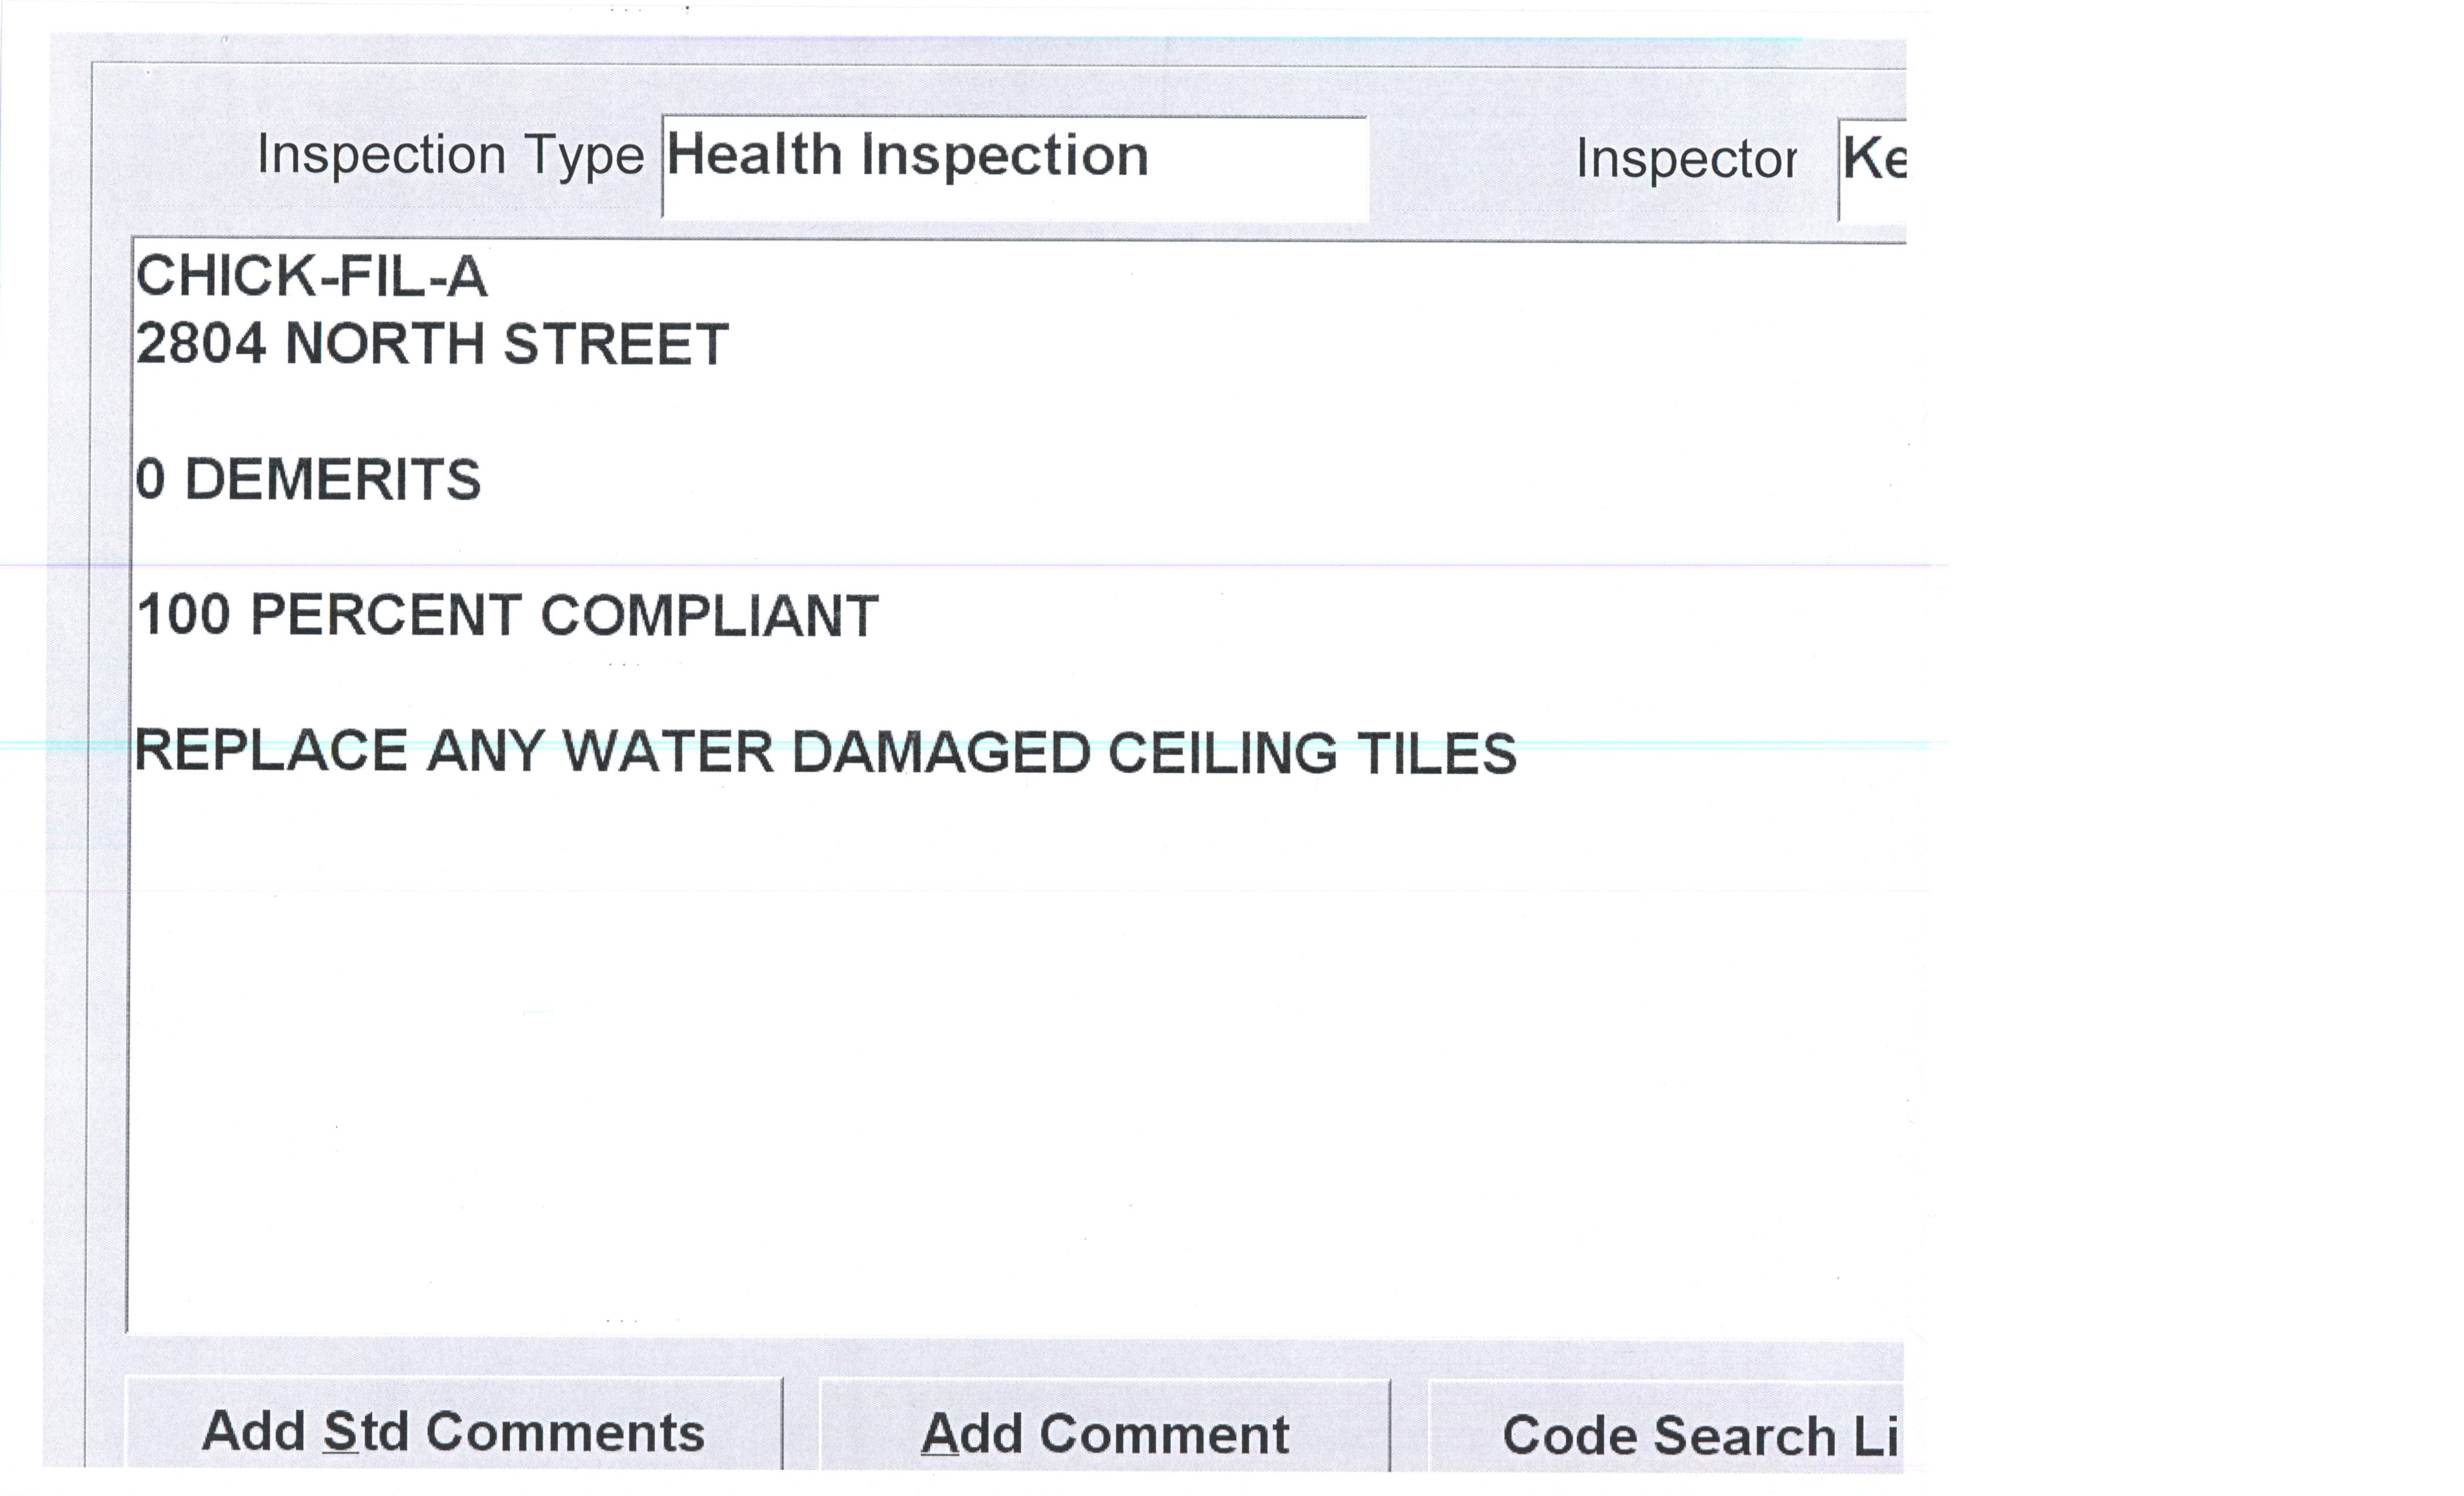Click the Inspector label
This screenshot has width=2464, height=1496.
pyautogui.click(x=1686, y=159)
